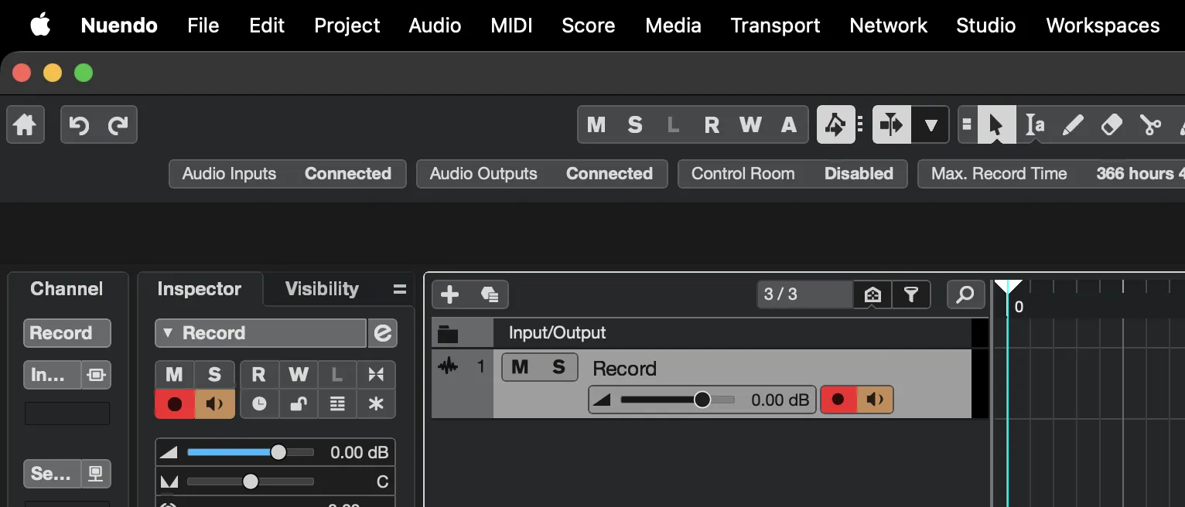Open the File menu
Screen dimensions: 1185x507
203,25
